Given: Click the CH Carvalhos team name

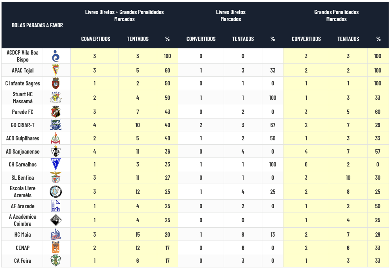Looking at the screenshot, I should pos(22,165).
